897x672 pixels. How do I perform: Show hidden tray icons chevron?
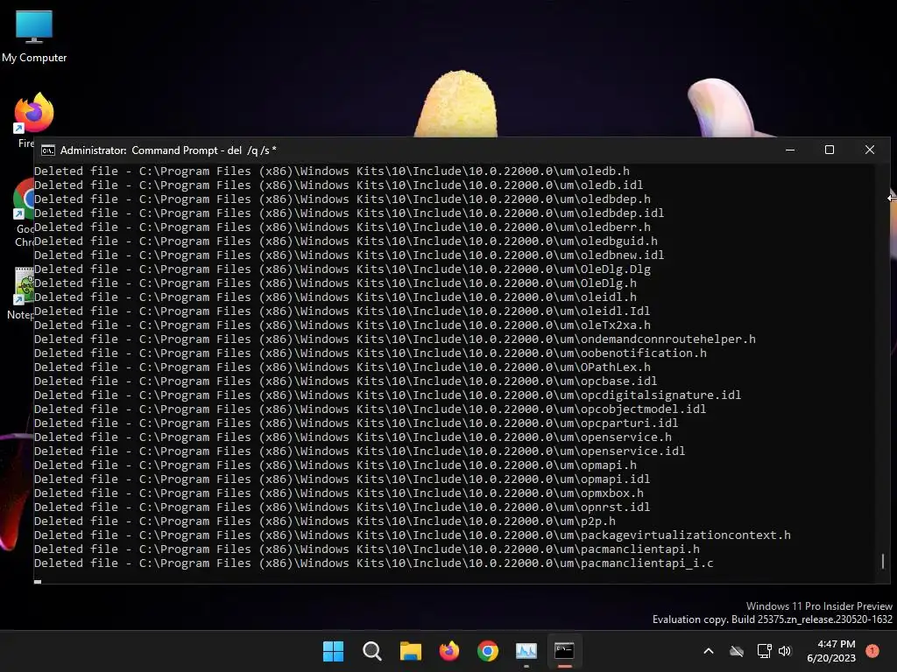[x=708, y=651]
